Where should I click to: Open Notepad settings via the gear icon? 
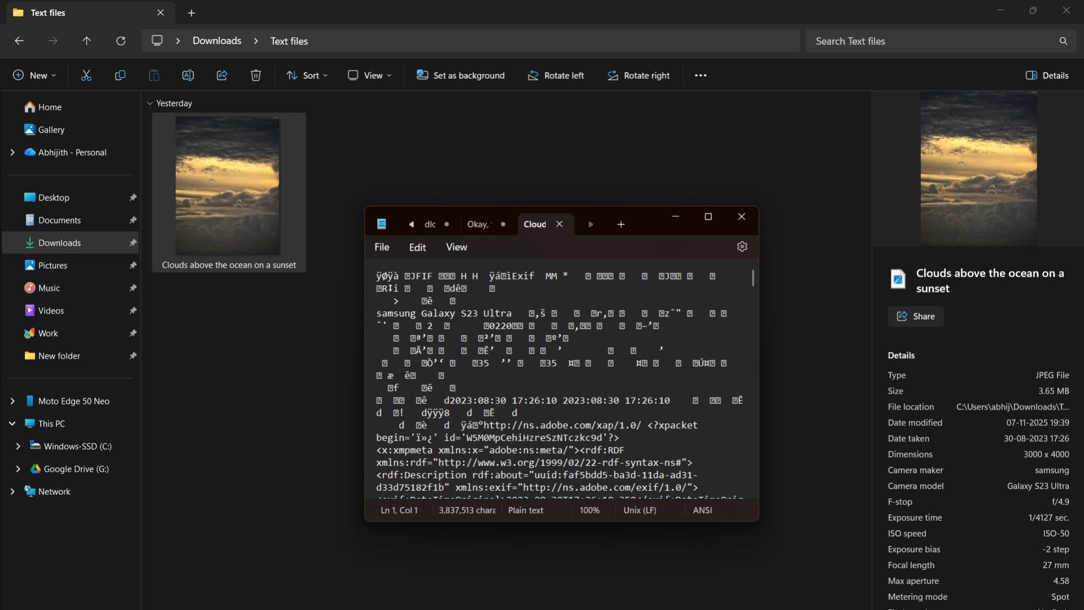(x=742, y=247)
